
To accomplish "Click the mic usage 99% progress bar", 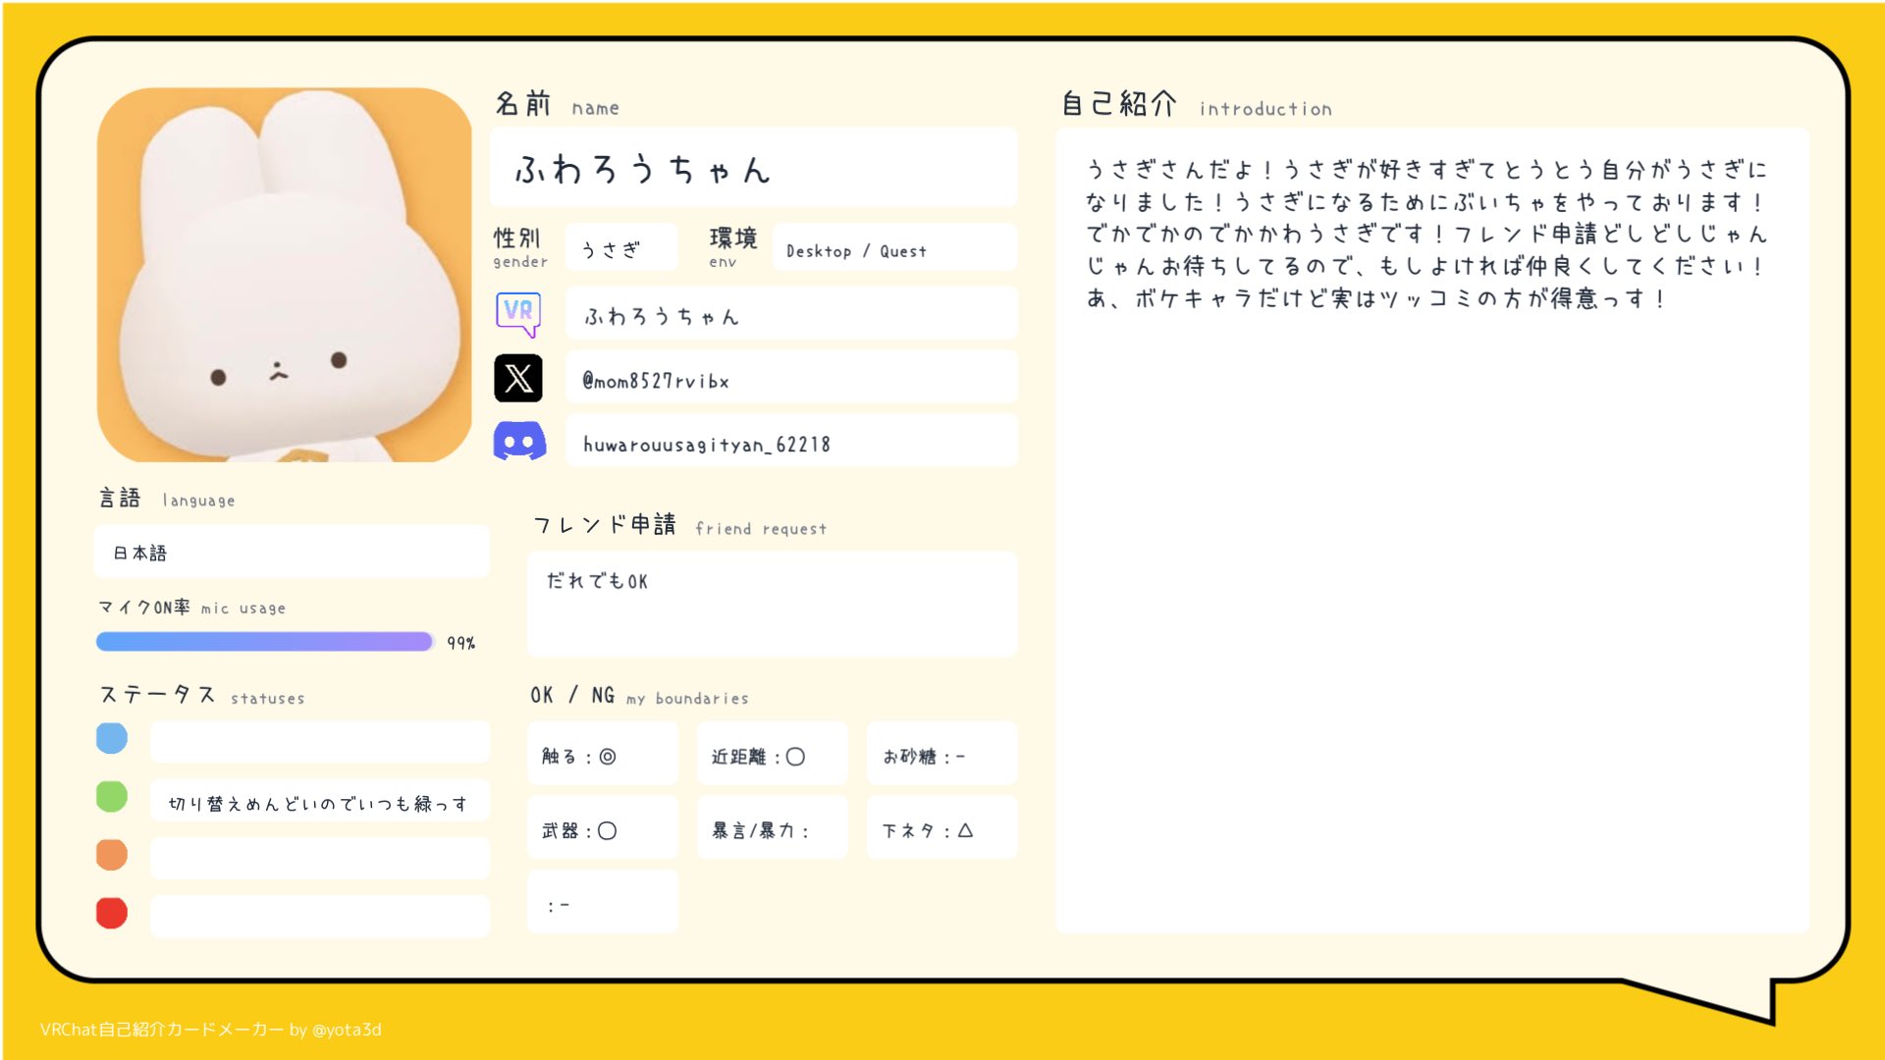I will click(264, 642).
